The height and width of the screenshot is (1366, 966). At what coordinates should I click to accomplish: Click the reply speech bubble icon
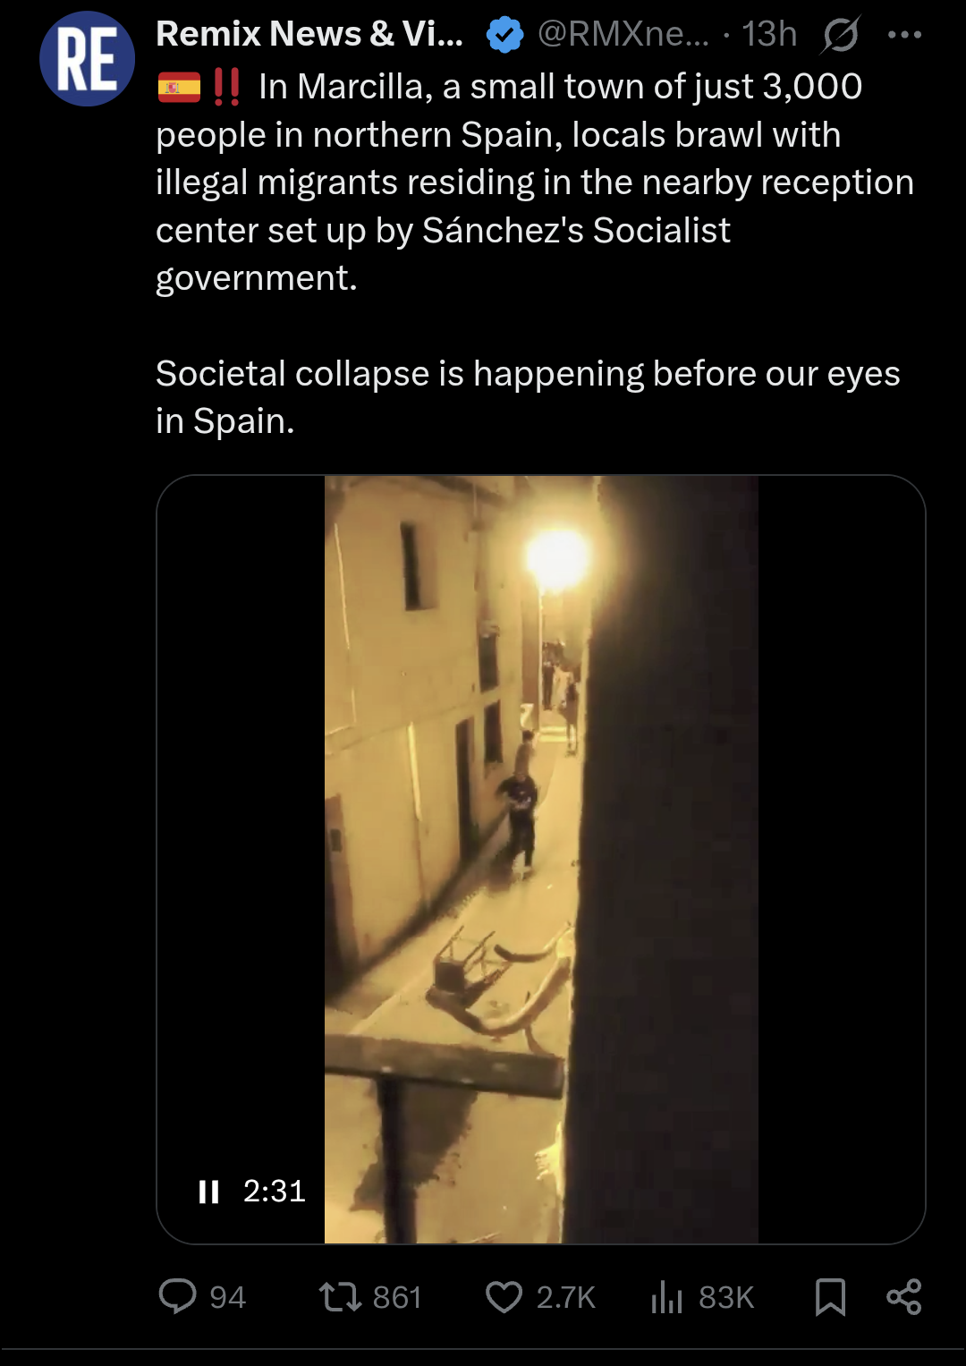coord(177,1296)
